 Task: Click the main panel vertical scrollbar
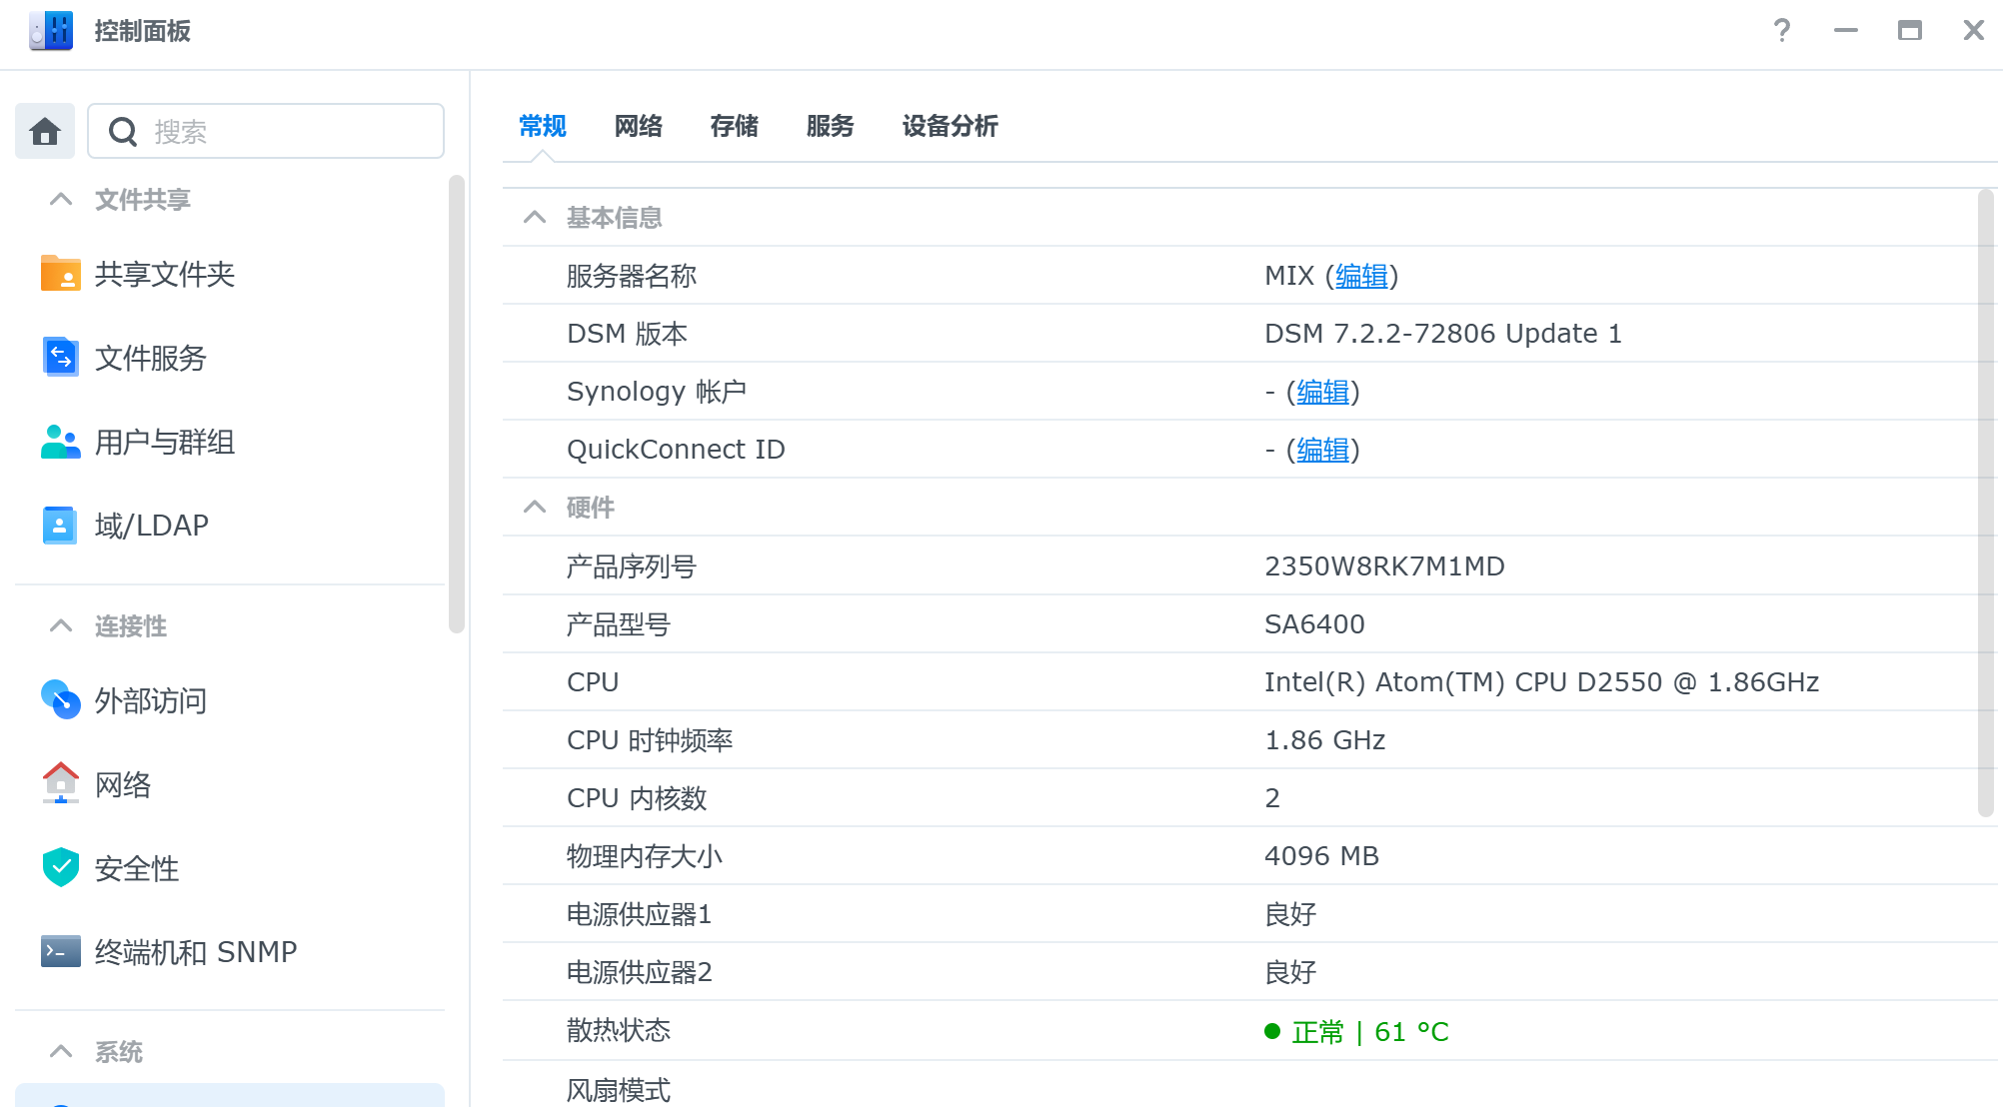click(x=1986, y=503)
